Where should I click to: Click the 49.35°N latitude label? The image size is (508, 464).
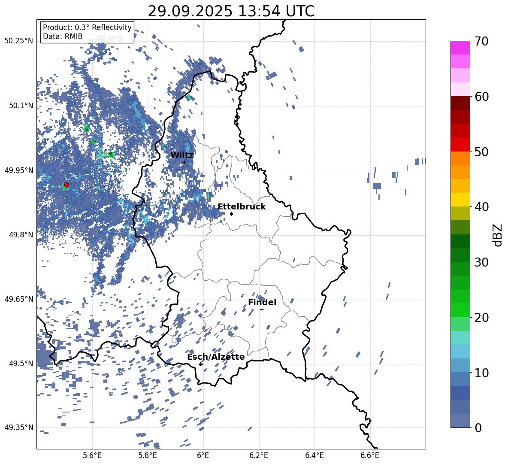[19, 428]
